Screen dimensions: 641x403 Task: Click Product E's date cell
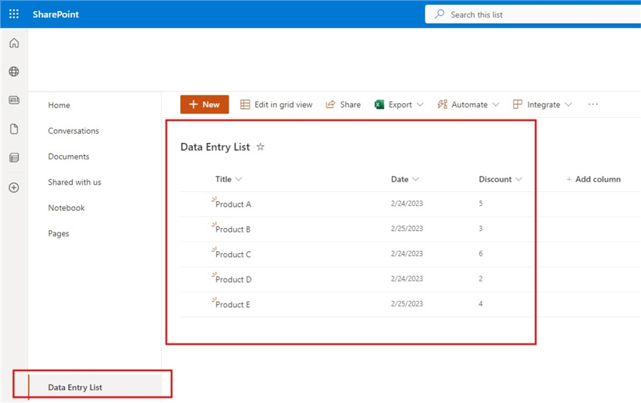click(407, 304)
